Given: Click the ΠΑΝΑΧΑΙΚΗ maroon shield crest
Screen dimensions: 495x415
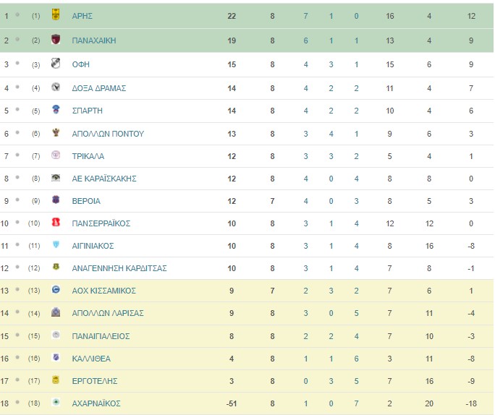Looking at the screenshot, I should coord(56,39).
